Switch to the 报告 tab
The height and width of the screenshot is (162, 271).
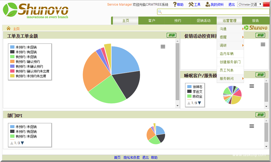(x=255, y=21)
